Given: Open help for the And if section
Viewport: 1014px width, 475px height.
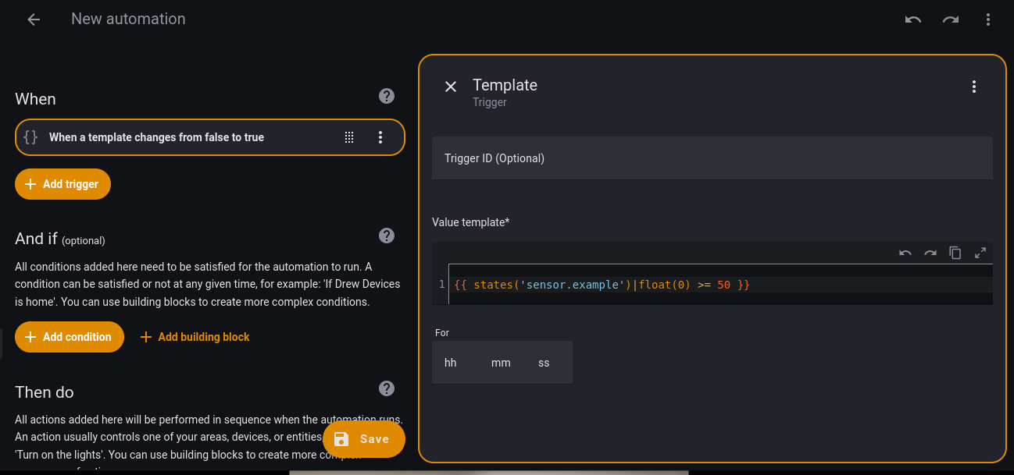Looking at the screenshot, I should 386,236.
